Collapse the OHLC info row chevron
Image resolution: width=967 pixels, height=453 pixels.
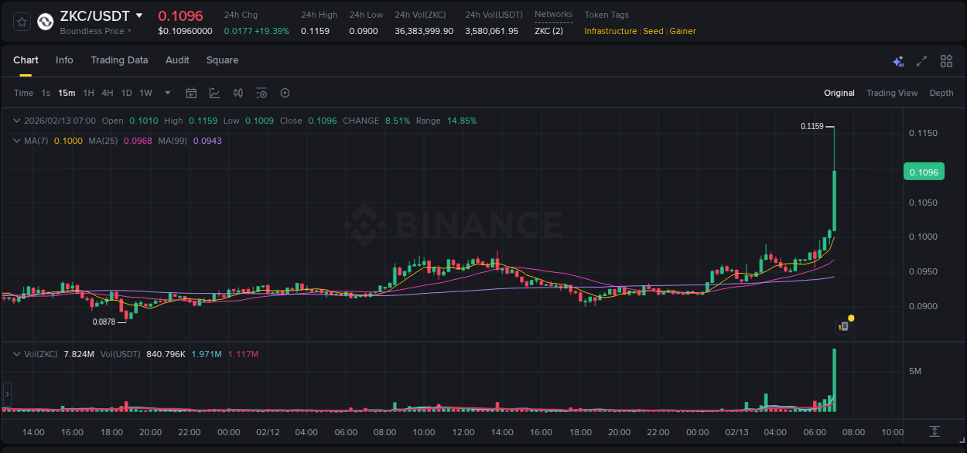(x=16, y=121)
